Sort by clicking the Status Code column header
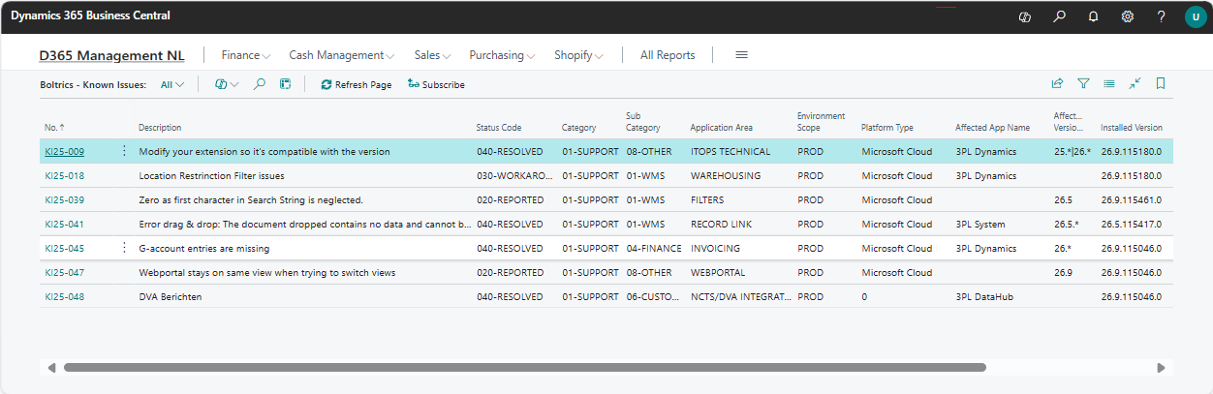This screenshot has width=1213, height=394. [498, 128]
